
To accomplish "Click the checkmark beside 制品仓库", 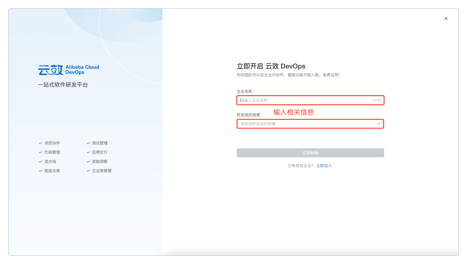I will [40, 171].
